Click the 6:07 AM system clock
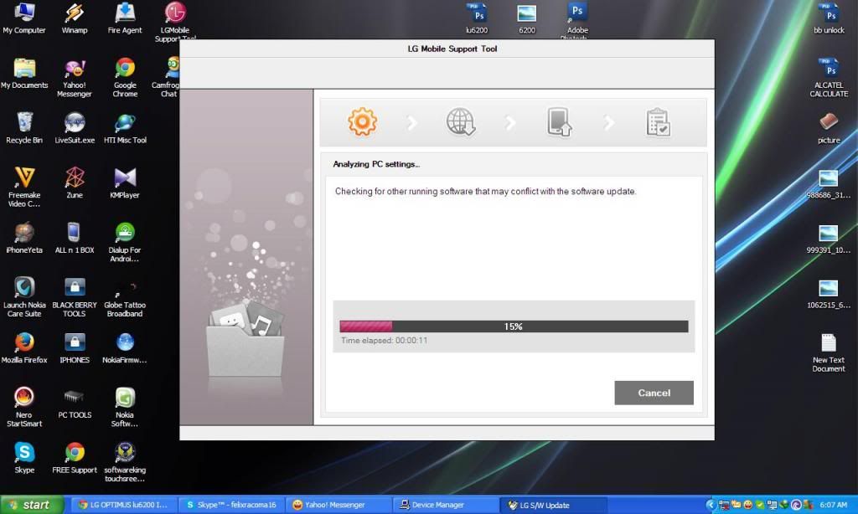Viewport: 858px width, 514px height. tap(833, 505)
